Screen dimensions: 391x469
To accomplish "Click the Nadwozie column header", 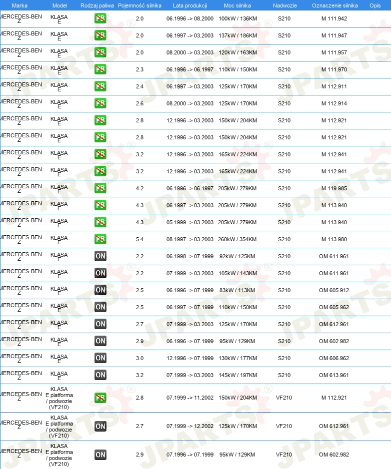I will point(284,5).
